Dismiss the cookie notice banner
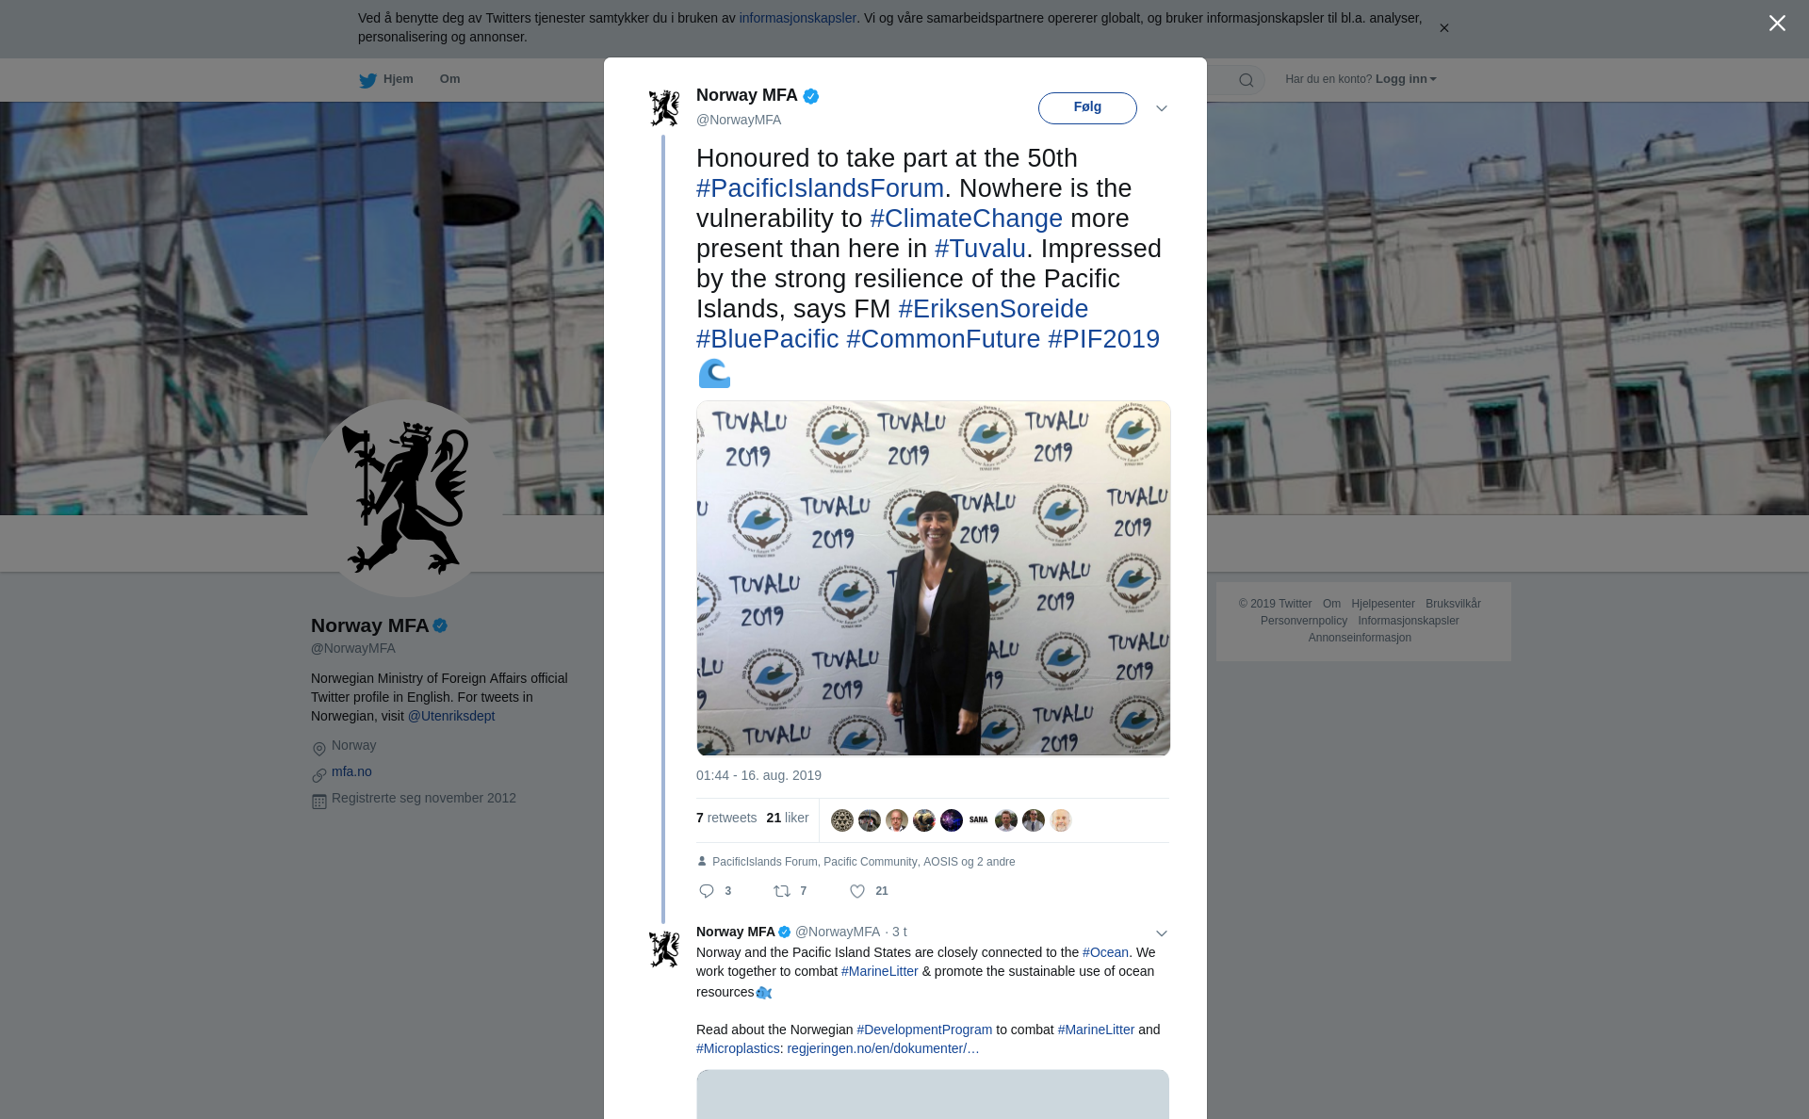 click(x=1443, y=28)
